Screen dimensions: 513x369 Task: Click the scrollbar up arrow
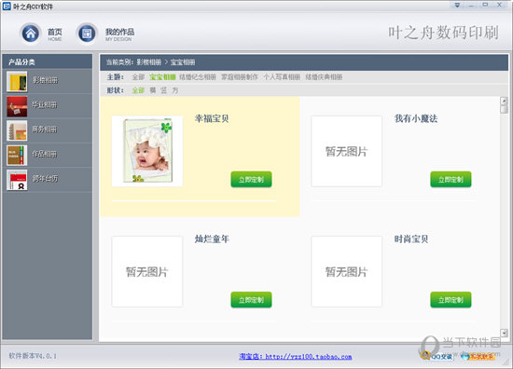click(x=504, y=101)
